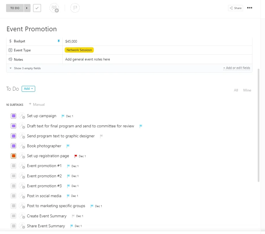
Task: Click the red priority flag on registration page
Action: [x=76, y=156]
